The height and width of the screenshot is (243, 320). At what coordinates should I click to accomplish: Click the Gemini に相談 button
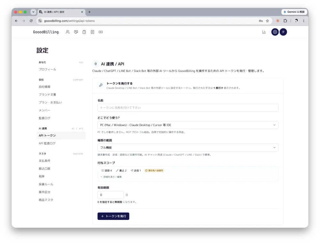pos(294,12)
